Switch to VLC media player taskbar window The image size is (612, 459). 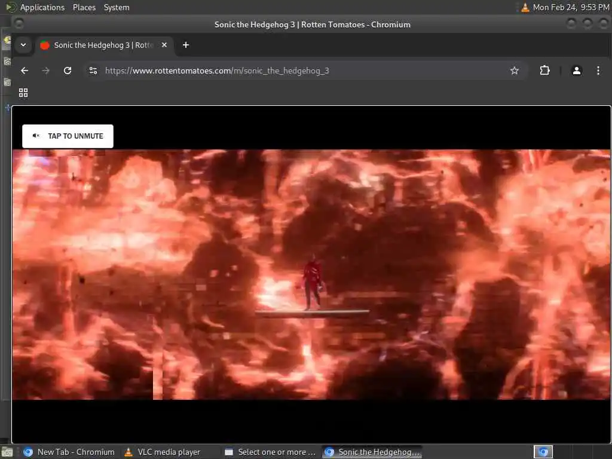(163, 452)
